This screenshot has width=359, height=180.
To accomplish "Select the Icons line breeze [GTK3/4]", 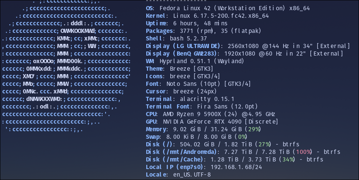I will tap(183, 76).
